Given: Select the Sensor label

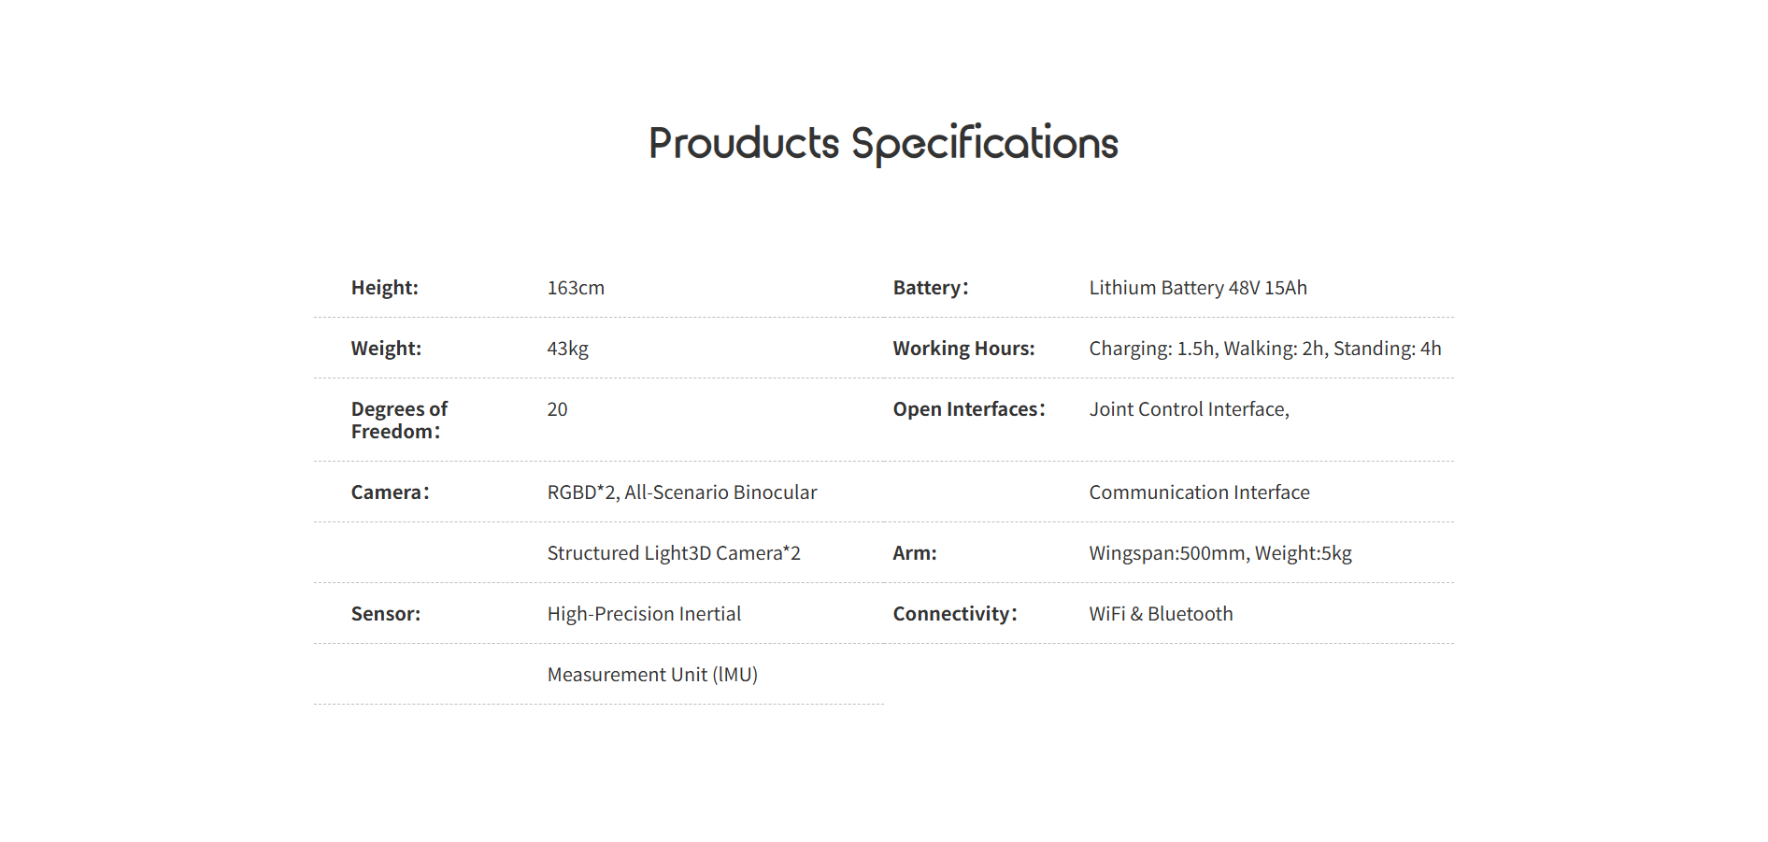Looking at the screenshot, I should (x=386, y=614).
